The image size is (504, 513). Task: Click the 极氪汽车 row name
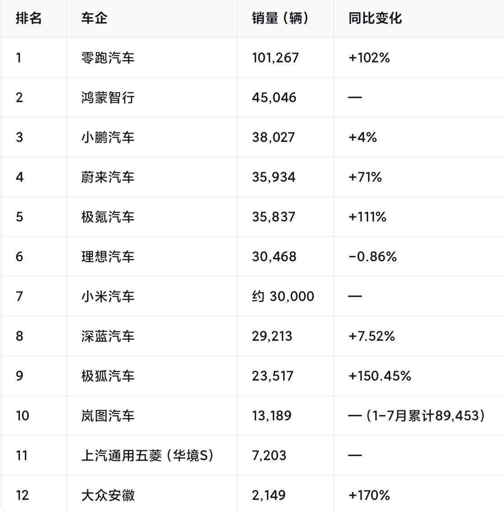click(x=108, y=217)
